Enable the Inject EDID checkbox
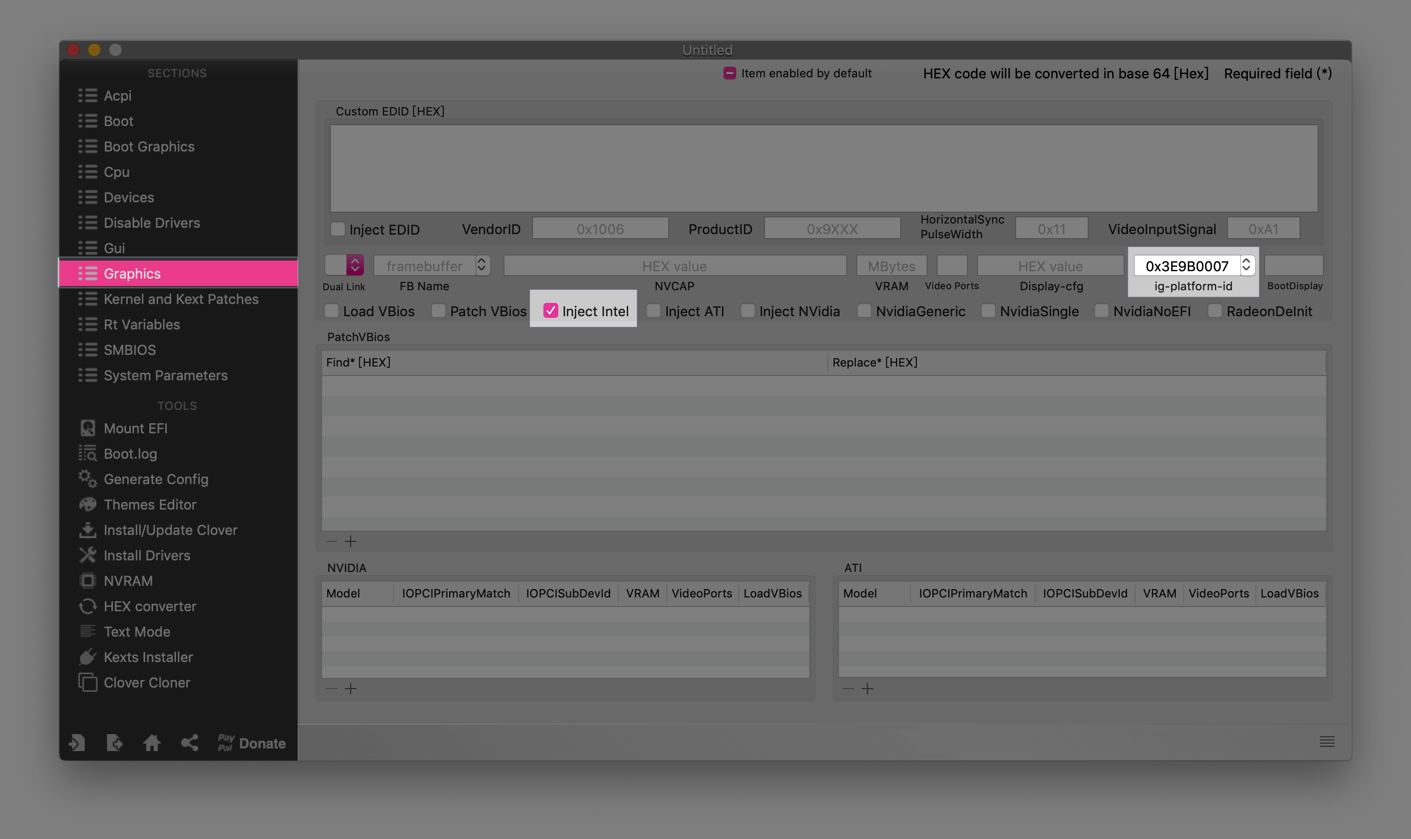 pos(337,229)
